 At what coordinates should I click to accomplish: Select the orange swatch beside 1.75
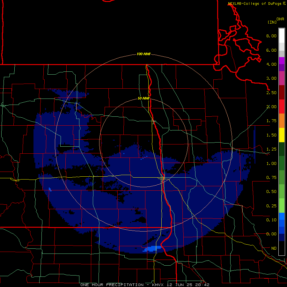click(x=282, y=121)
